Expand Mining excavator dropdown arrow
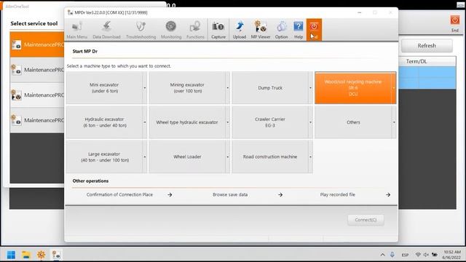This screenshot has height=262, width=466. pyautogui.click(x=228, y=88)
